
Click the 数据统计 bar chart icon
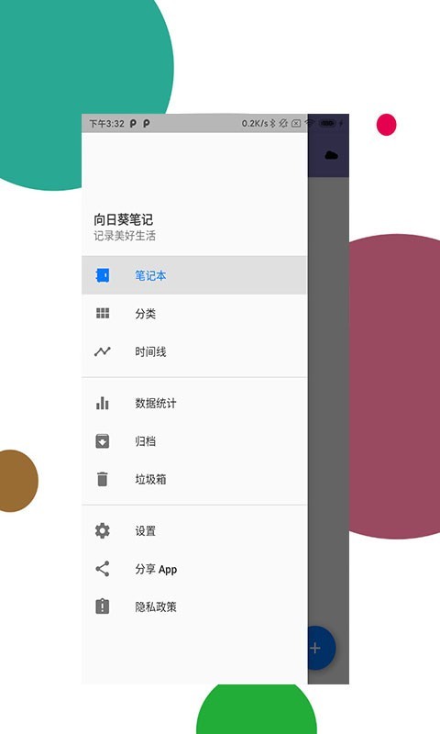point(103,403)
